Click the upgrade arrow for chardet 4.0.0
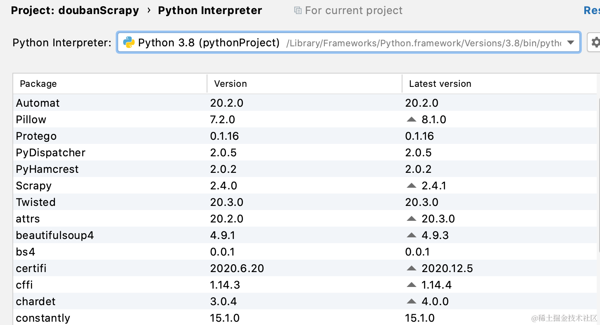 (x=411, y=301)
